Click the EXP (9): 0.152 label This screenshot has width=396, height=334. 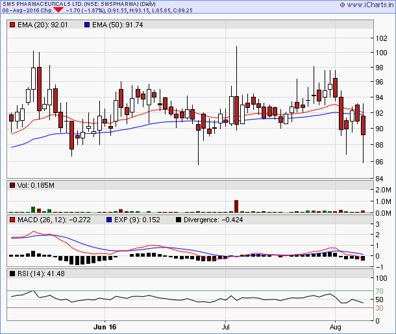point(137,220)
